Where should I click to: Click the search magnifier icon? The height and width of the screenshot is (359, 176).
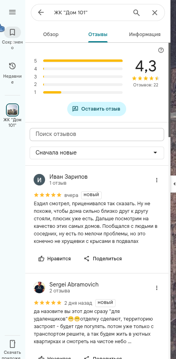(136, 13)
